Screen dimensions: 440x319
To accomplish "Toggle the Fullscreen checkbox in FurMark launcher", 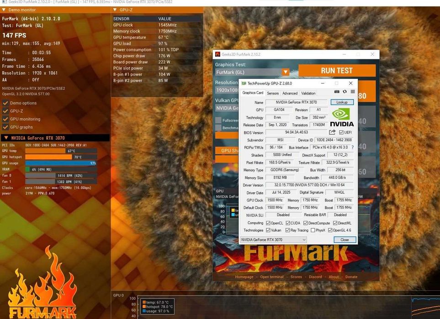I will click(218, 120).
